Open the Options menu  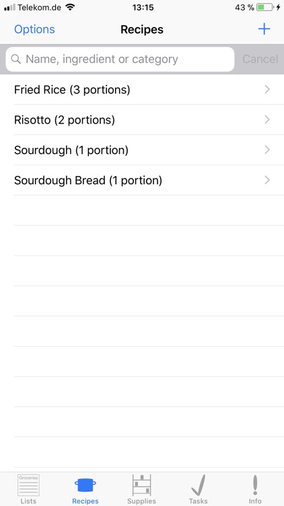(x=34, y=30)
